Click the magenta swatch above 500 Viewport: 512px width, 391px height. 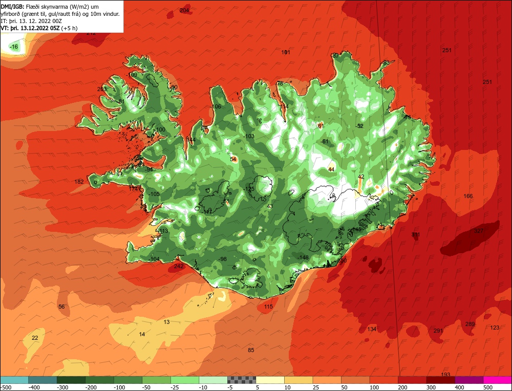click(x=497, y=380)
